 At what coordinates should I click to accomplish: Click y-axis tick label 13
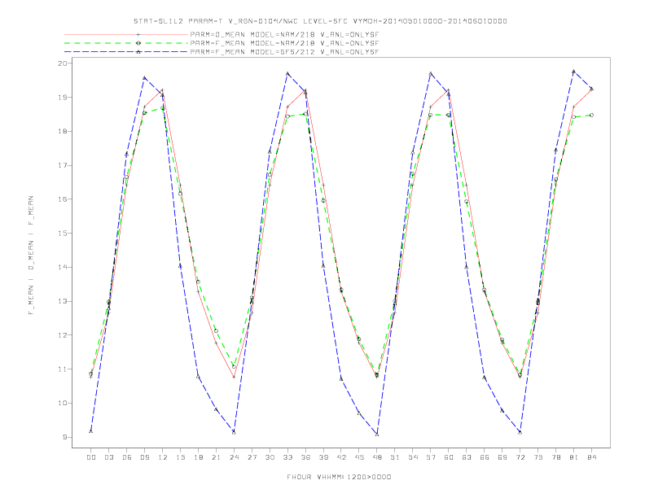[x=63, y=301]
